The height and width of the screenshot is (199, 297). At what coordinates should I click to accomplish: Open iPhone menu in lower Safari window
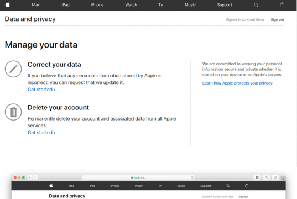click(x=115, y=186)
